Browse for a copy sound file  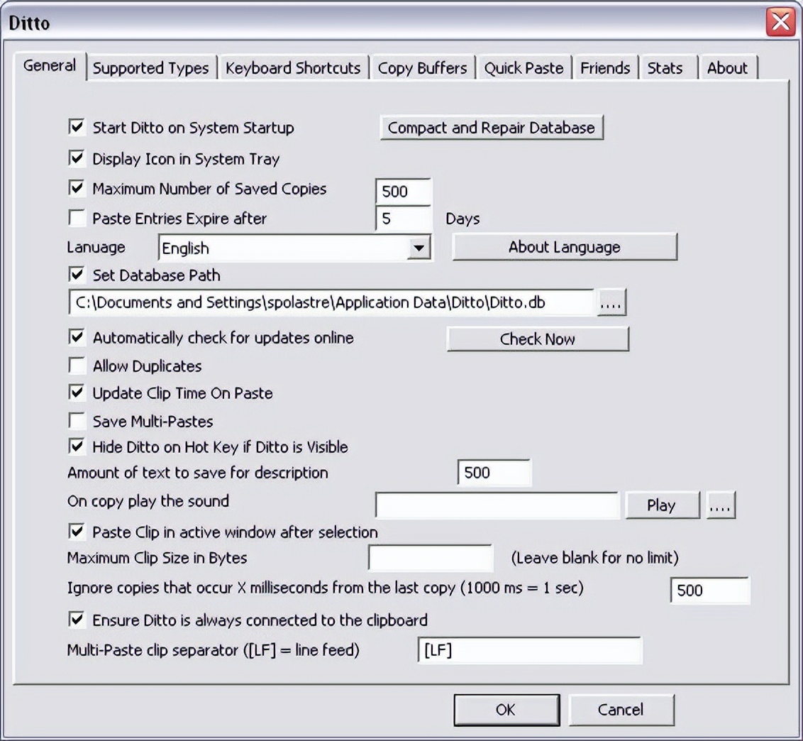[x=721, y=505]
